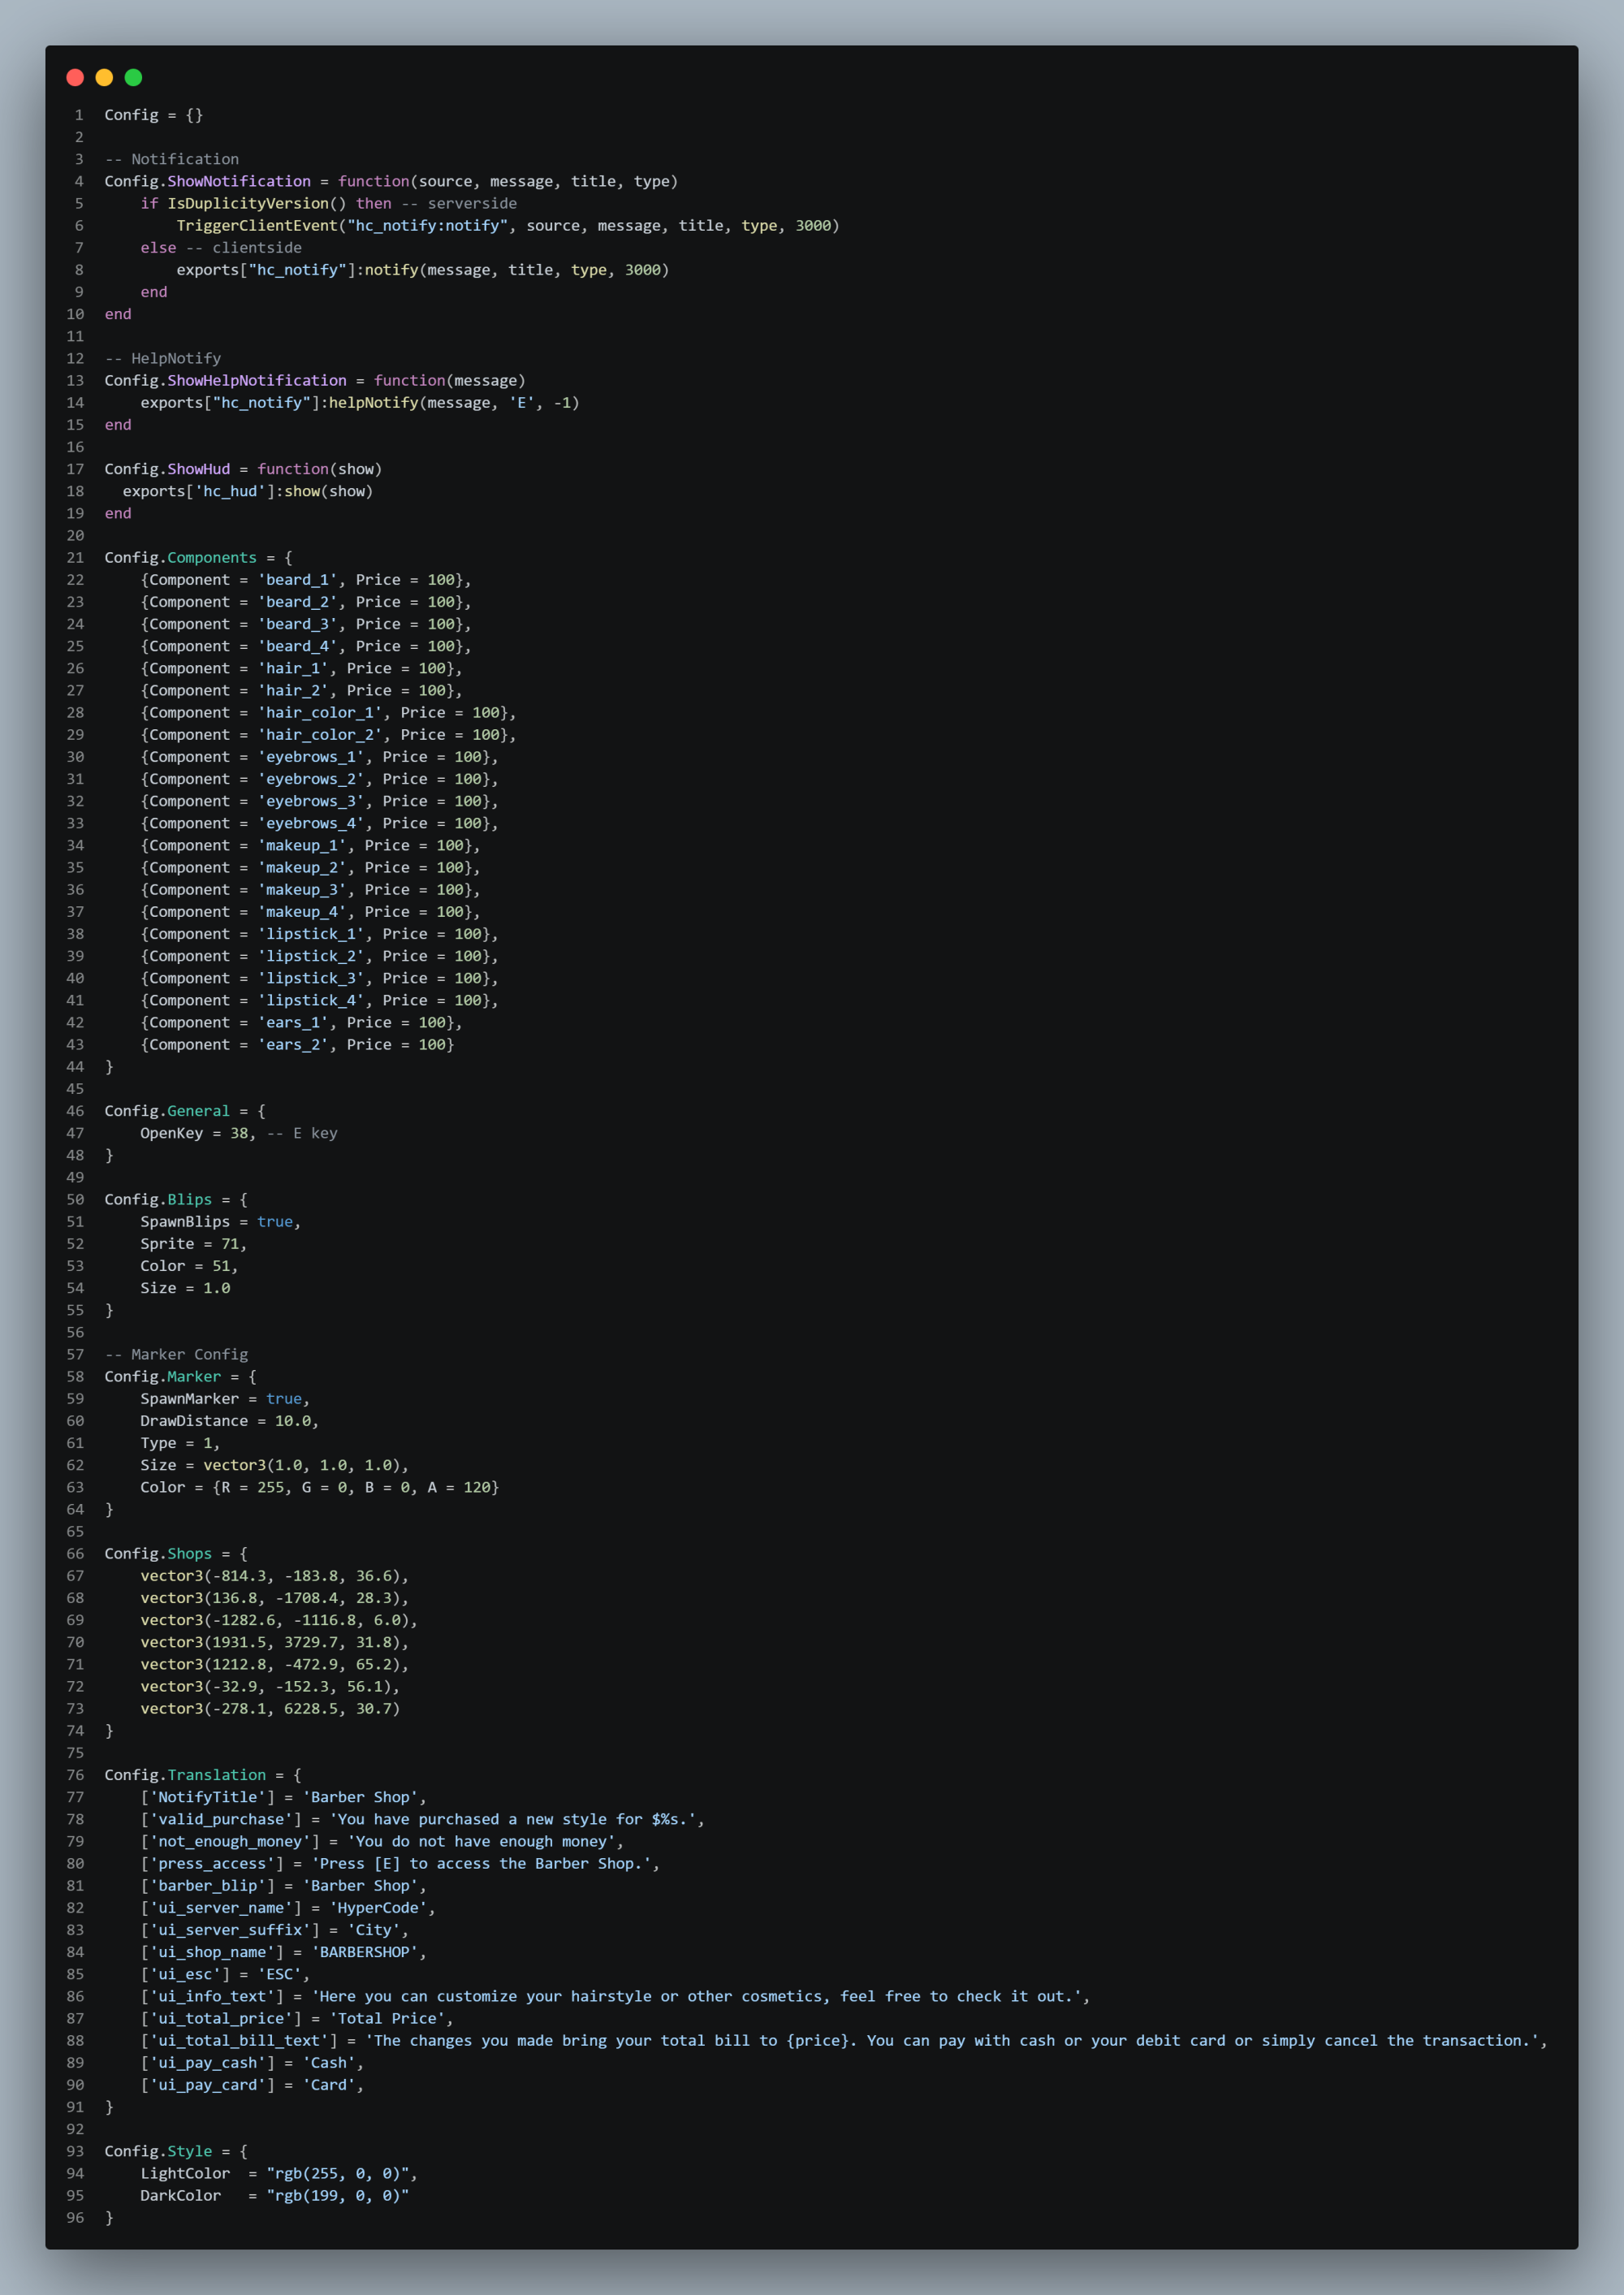Click vector3(1931.5, 3729.7, 31.8) shop entry
1624x2295 pixels.
(x=274, y=1642)
